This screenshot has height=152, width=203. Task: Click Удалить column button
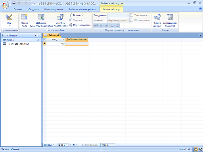click(x=75, y=20)
